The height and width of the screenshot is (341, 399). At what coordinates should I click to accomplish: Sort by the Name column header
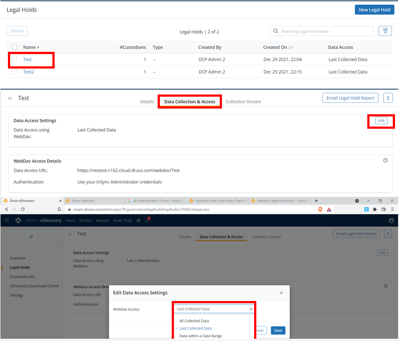pyautogui.click(x=31, y=47)
